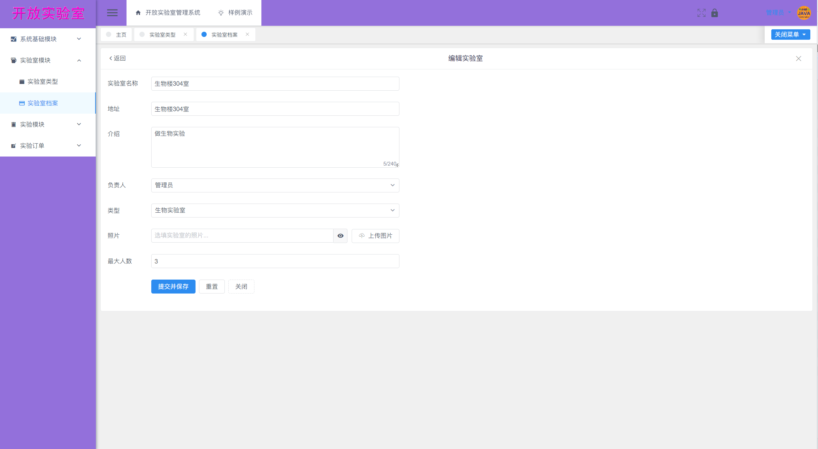
Task: Click the 上传图片 button
Action: coord(375,236)
